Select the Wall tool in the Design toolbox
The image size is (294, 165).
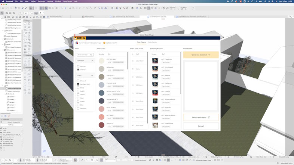pyautogui.click(x=25, y=24)
